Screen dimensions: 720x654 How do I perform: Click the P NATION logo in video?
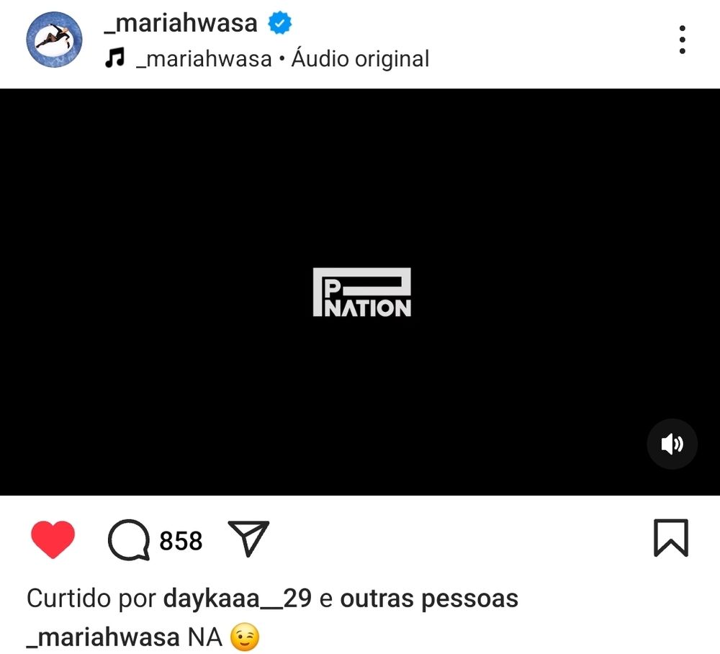(x=362, y=292)
